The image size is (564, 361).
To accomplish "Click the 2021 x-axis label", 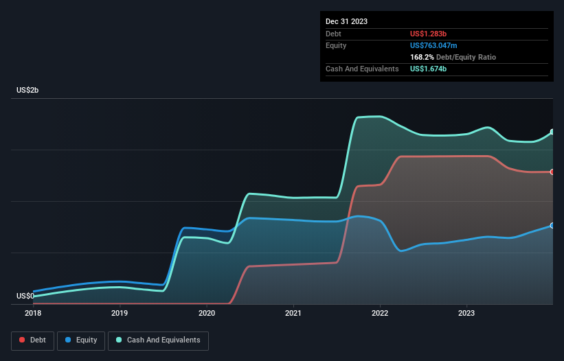I will tap(293, 313).
